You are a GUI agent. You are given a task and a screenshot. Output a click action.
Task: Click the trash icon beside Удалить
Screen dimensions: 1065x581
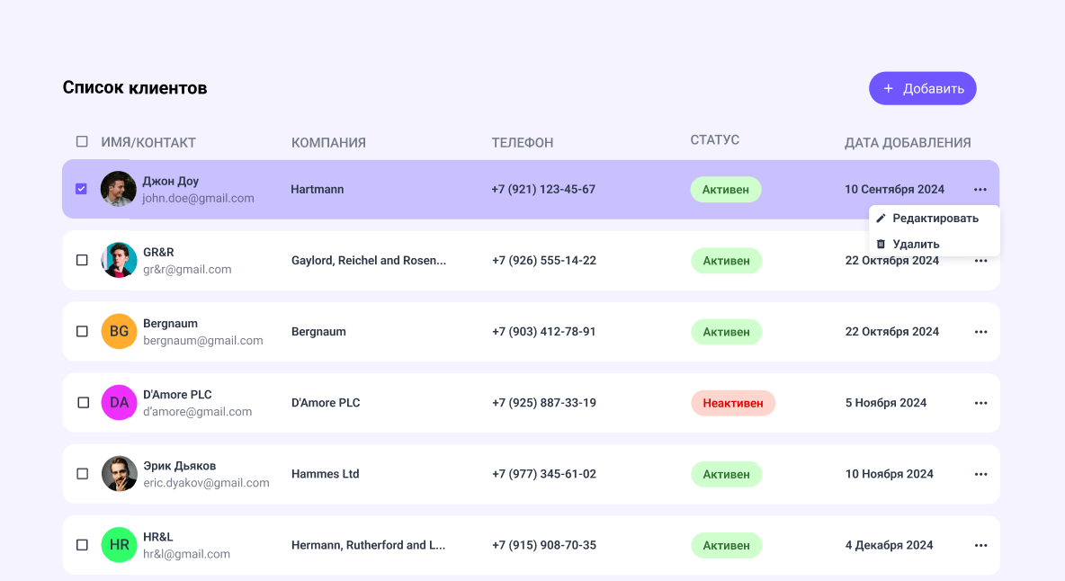[882, 244]
